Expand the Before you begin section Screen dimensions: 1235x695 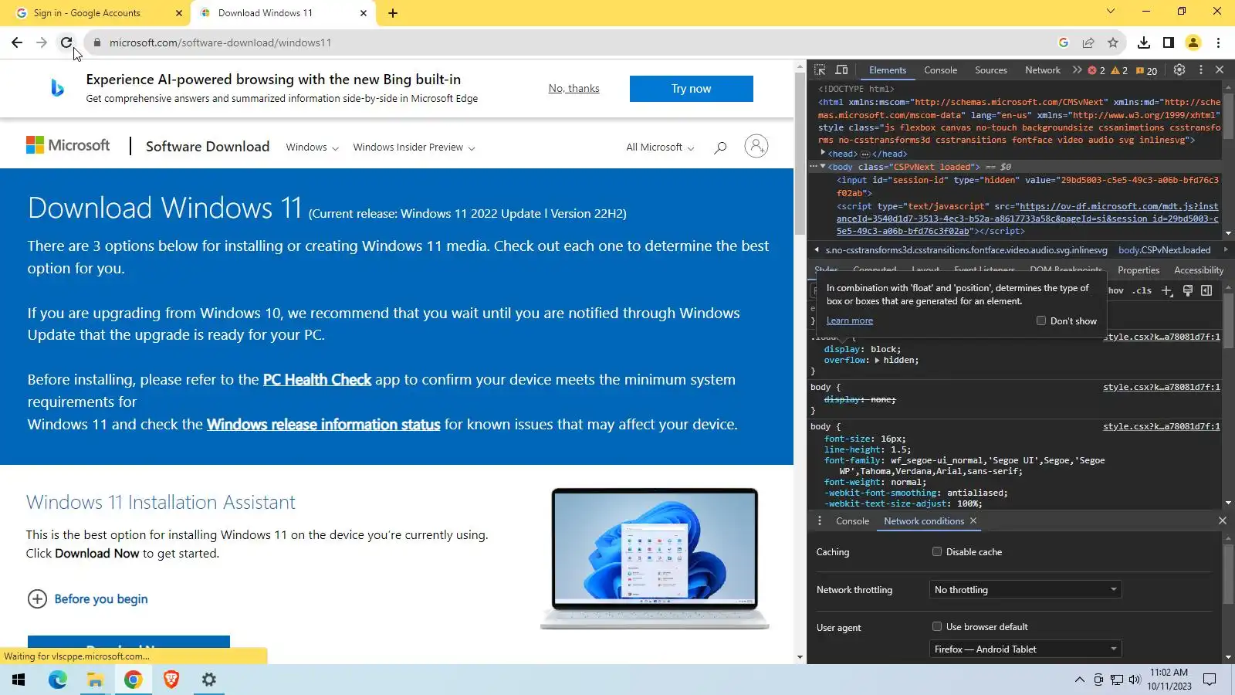[87, 598]
